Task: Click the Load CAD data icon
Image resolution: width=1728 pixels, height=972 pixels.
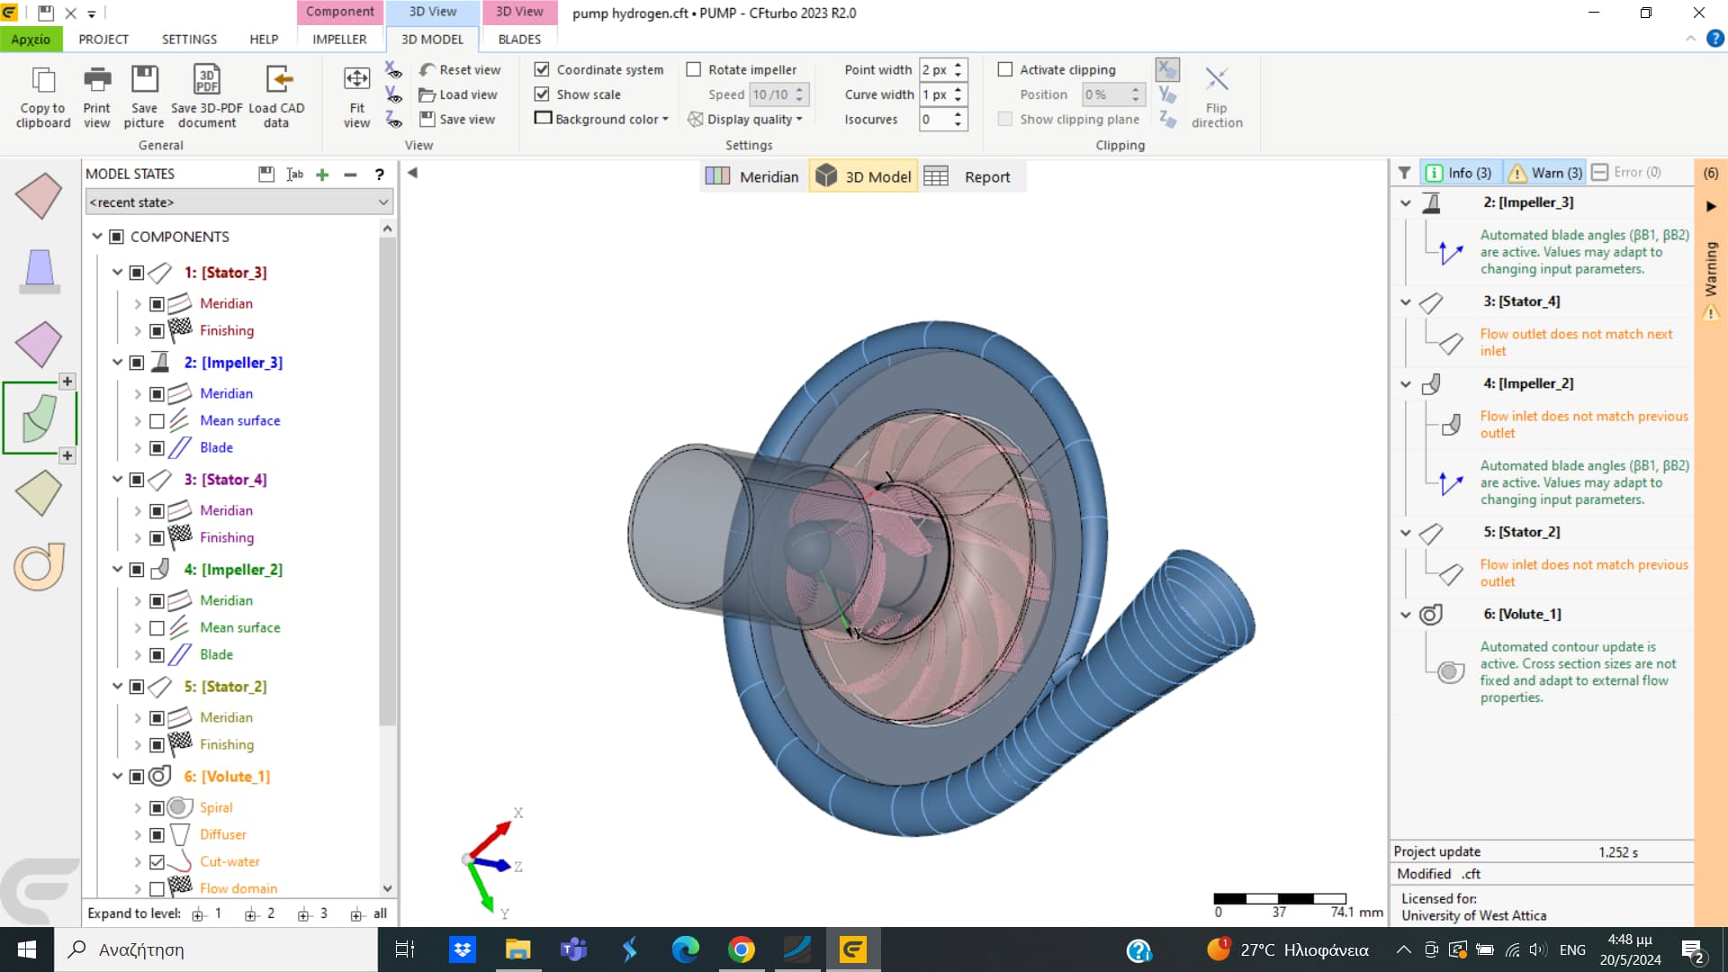Action: 277,80
